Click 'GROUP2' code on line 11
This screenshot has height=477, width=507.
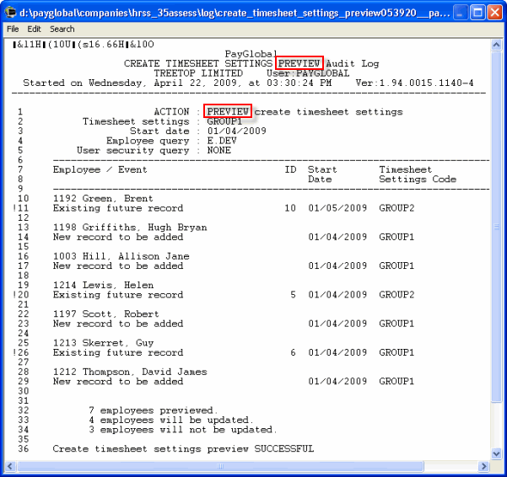(x=396, y=208)
